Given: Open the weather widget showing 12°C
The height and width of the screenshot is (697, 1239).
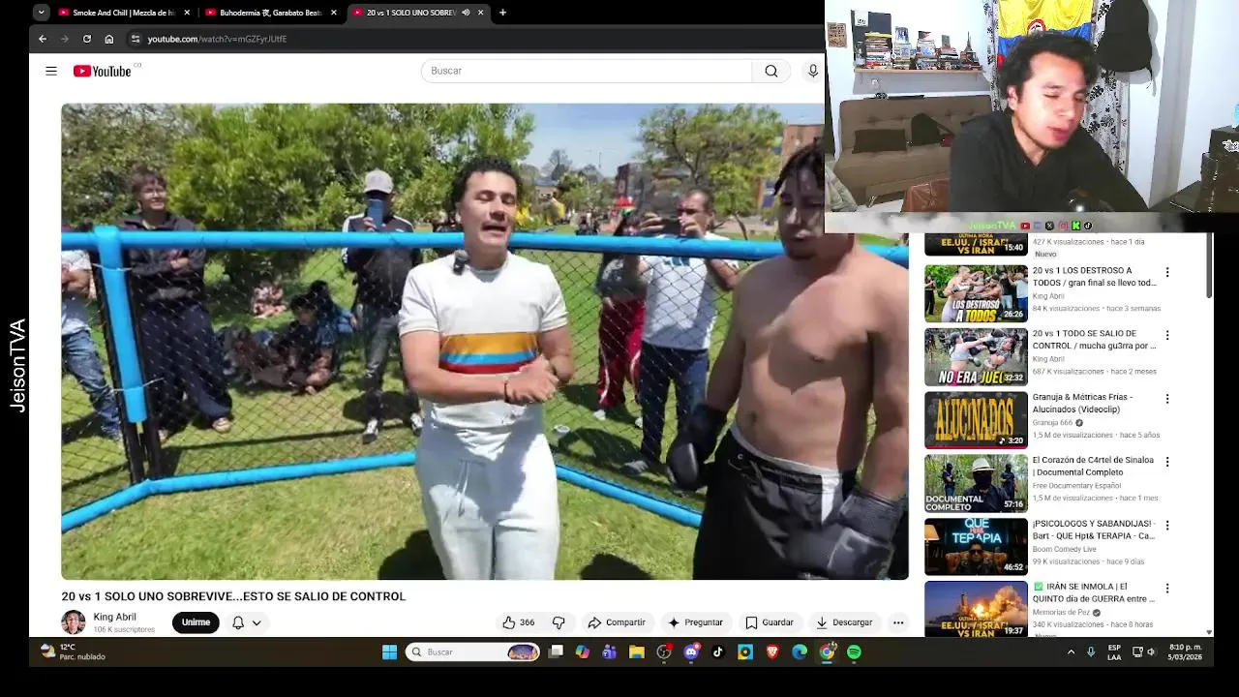Looking at the screenshot, I should [x=73, y=652].
